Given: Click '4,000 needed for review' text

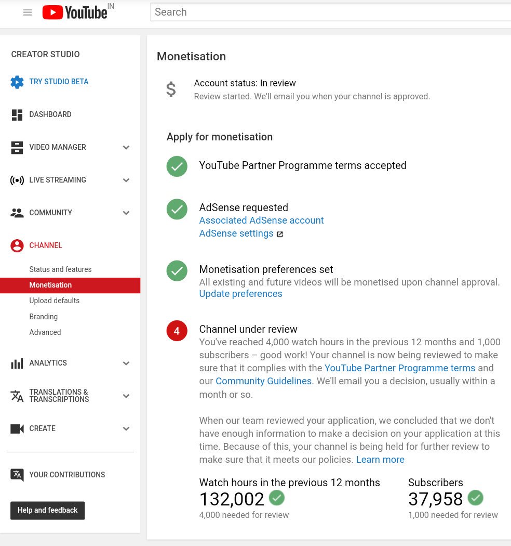Looking at the screenshot, I should [244, 515].
